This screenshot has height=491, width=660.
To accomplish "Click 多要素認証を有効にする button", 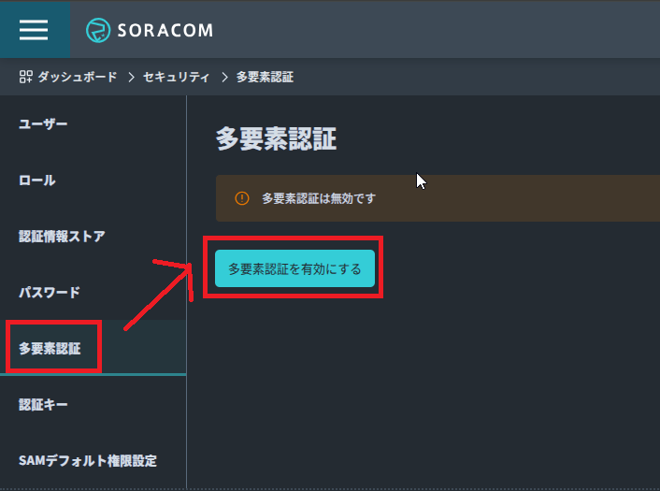I will pos(294,268).
